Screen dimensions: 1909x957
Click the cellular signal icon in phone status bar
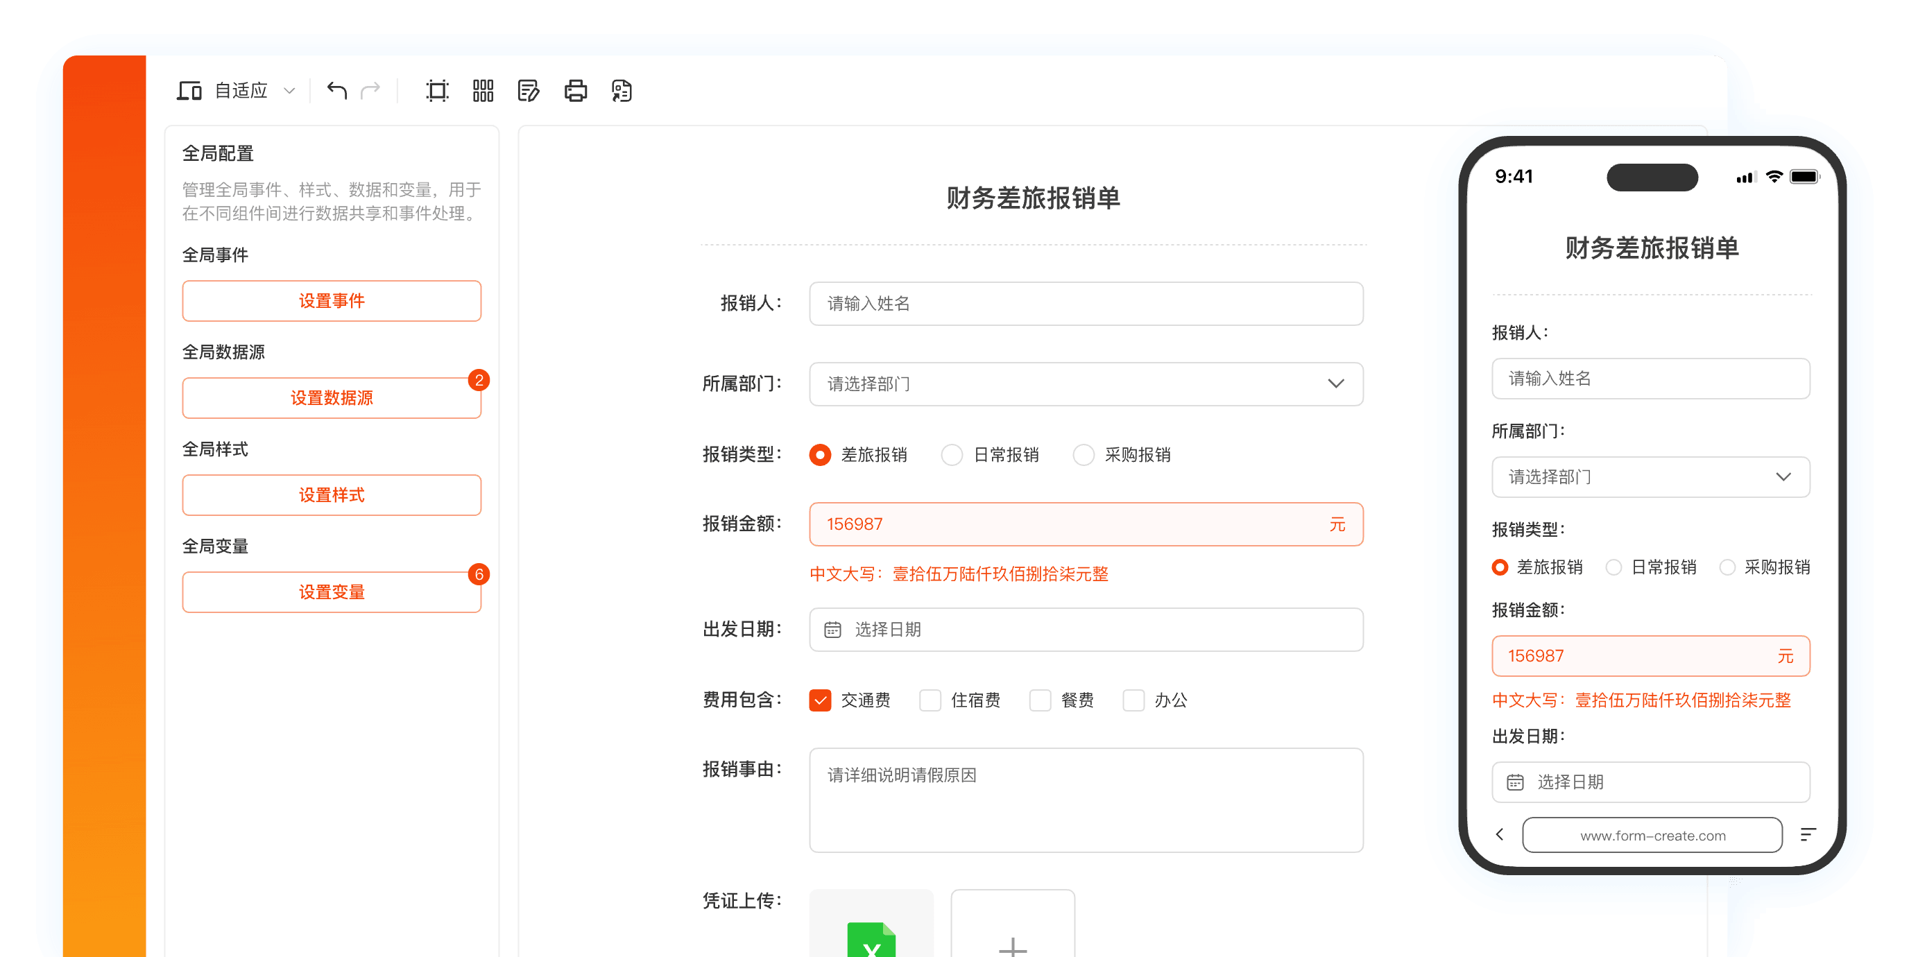(1745, 177)
